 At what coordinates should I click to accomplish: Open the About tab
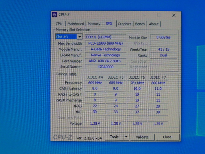(154, 24)
